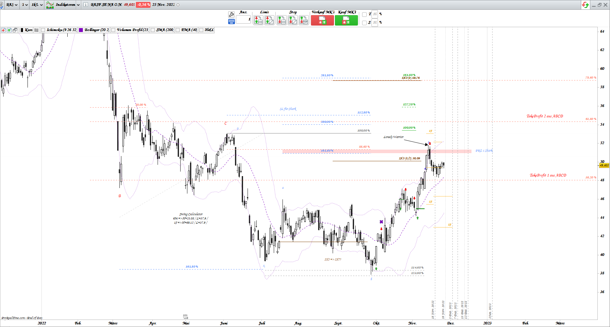The width and height of the screenshot is (610, 327).
Task: Click the "SX5 => SX7?" annotation
Action: (x=333, y=259)
